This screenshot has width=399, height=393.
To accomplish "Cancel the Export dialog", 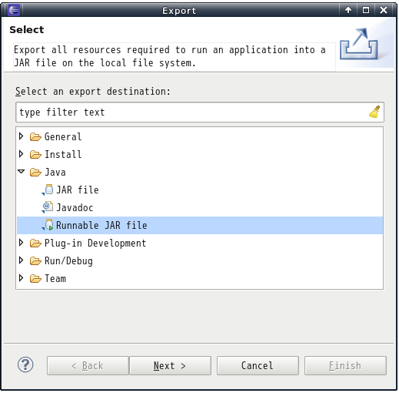I will (x=258, y=365).
